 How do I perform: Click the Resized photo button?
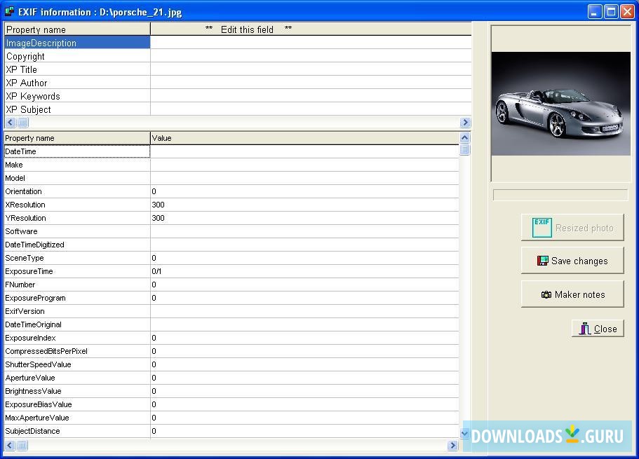[573, 227]
